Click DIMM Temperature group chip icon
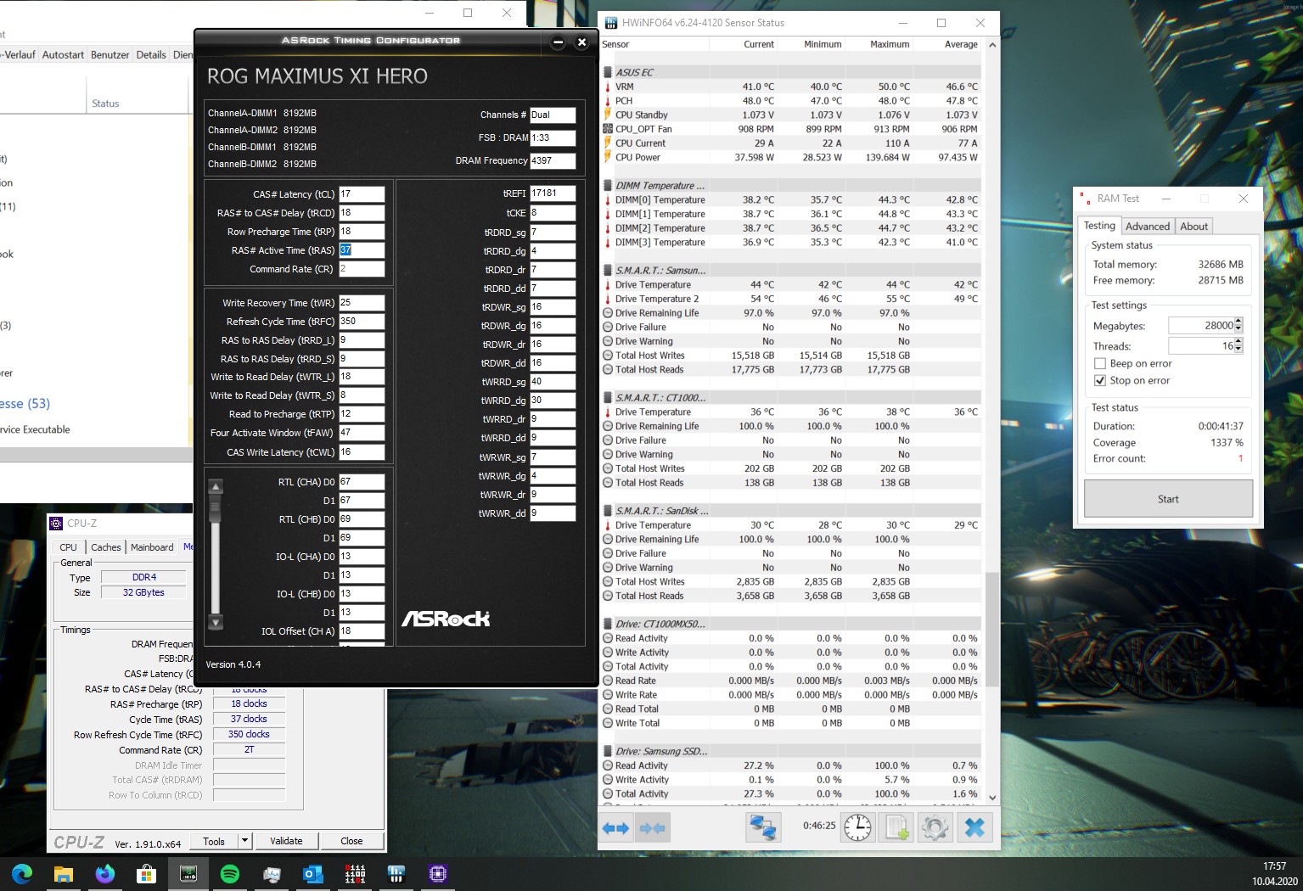This screenshot has width=1303, height=891. coord(608,186)
